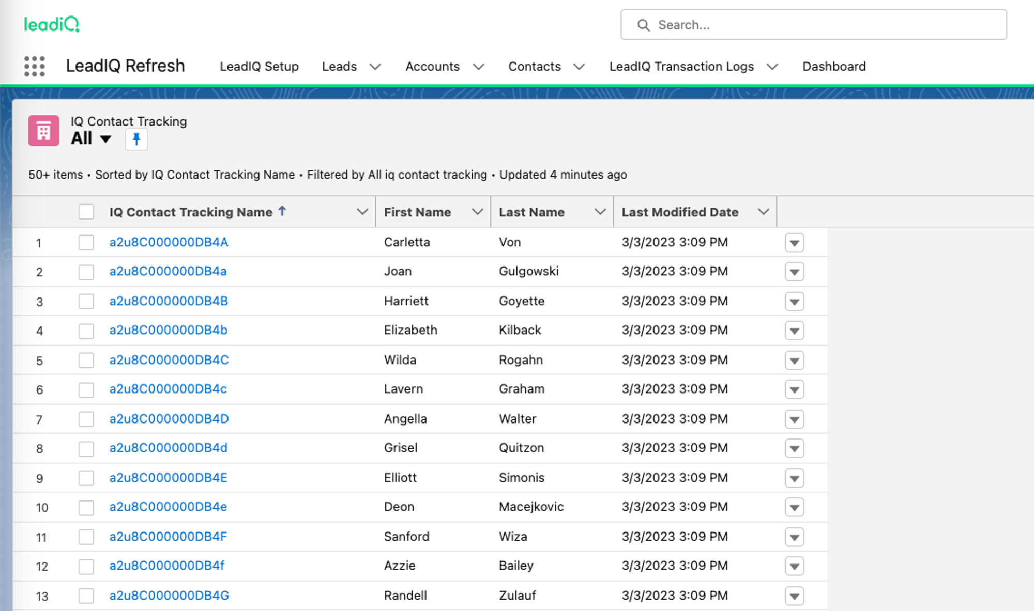This screenshot has width=1034, height=611.
Task: Check the row for Angella Walter
Action: pyautogui.click(x=86, y=419)
